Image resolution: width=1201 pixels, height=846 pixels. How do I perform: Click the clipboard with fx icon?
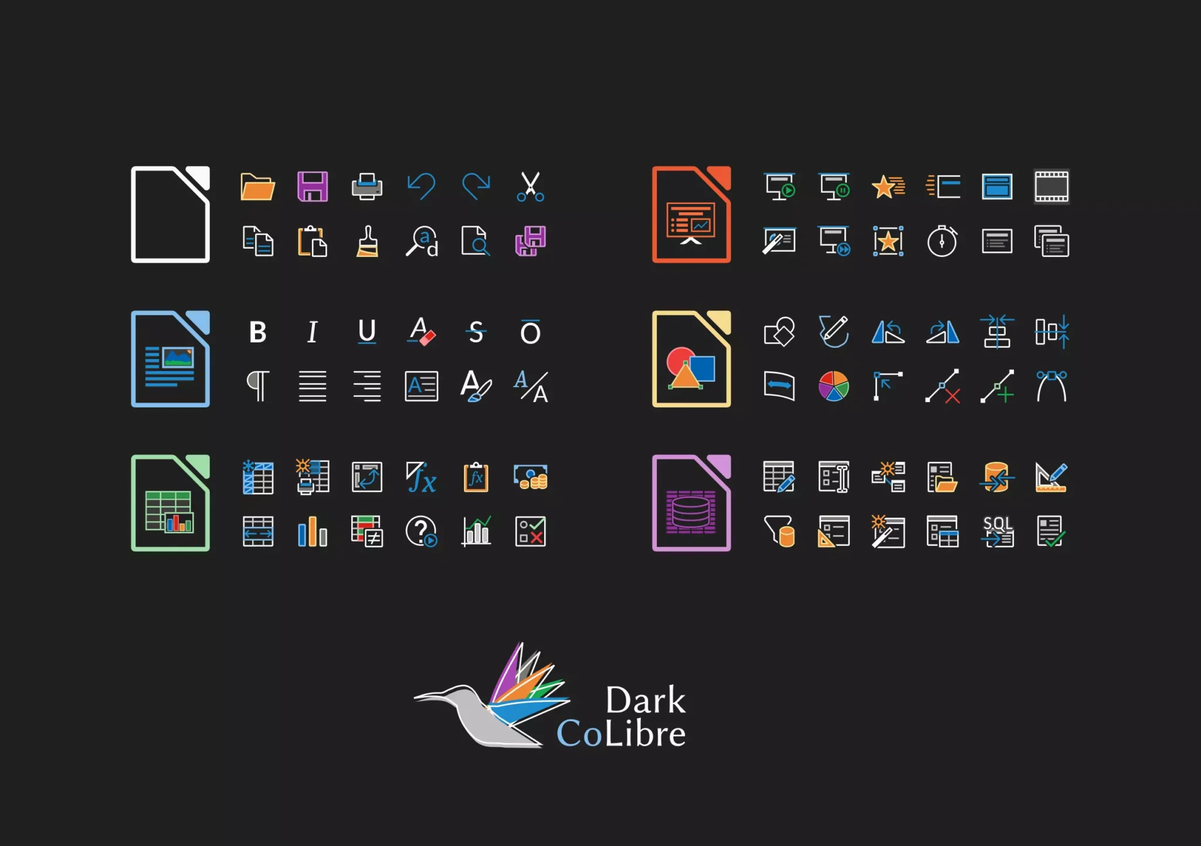476,477
